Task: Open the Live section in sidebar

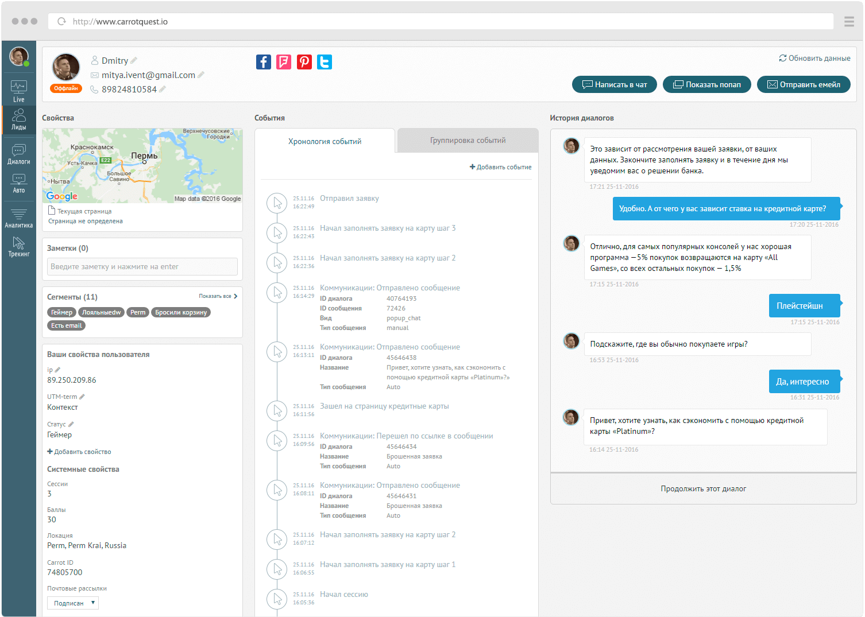Action: [18, 91]
